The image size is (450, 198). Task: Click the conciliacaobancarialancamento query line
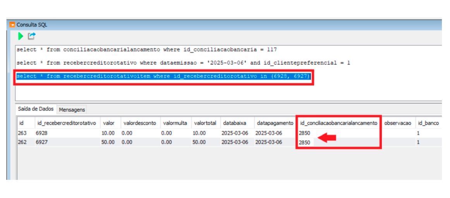coord(147,49)
